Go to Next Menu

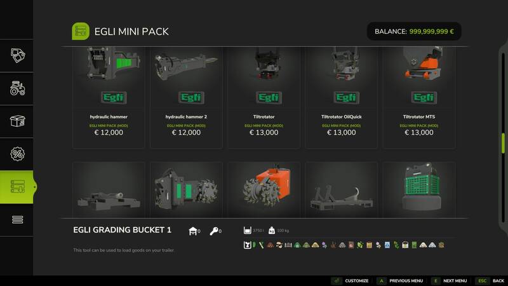click(x=450, y=281)
